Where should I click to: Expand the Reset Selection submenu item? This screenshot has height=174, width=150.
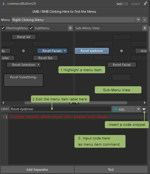(x=24, y=65)
